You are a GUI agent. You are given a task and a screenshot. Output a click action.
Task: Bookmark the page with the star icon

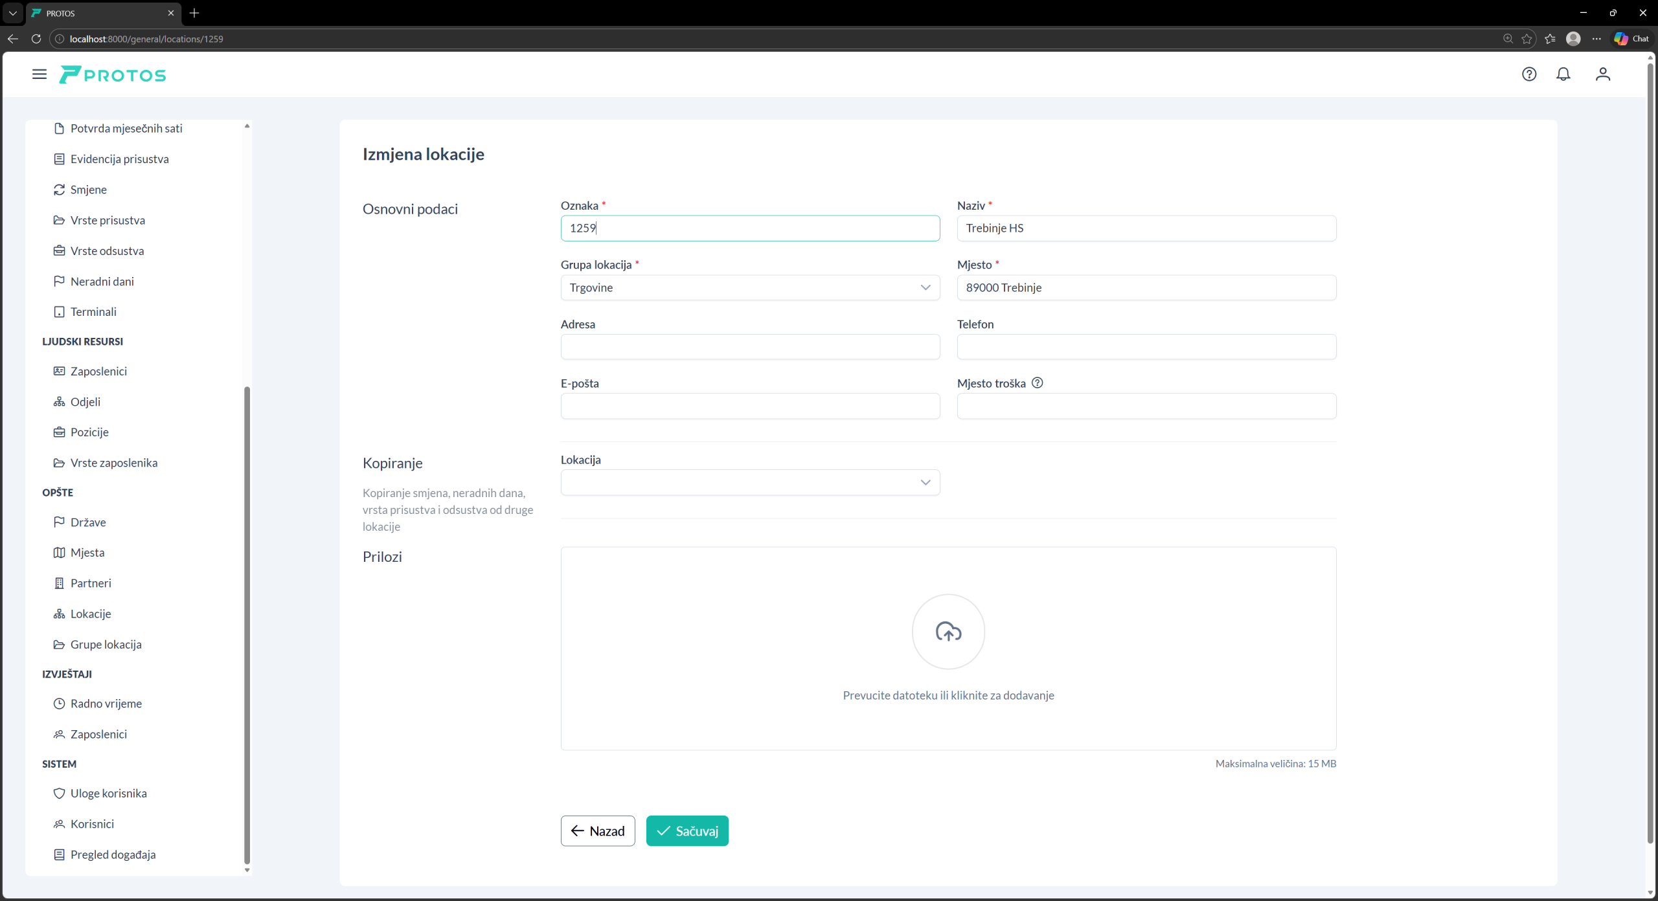(x=1527, y=39)
